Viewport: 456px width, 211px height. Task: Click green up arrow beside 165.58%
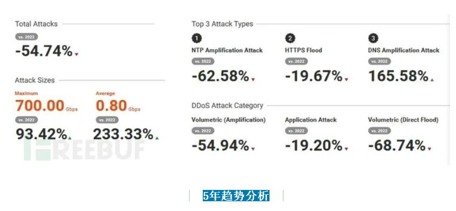[432, 80]
